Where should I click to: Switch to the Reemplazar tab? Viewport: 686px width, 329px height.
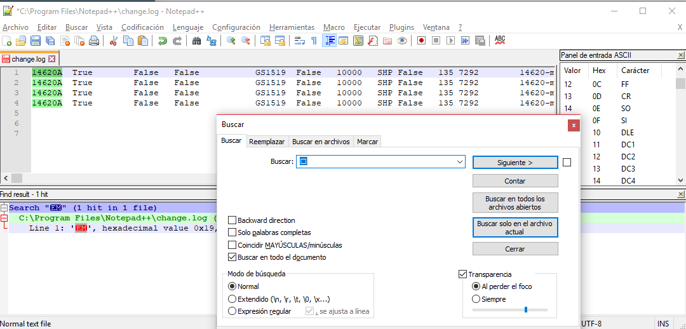click(267, 142)
